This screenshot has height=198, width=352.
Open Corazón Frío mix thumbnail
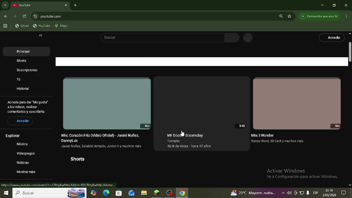click(x=107, y=103)
